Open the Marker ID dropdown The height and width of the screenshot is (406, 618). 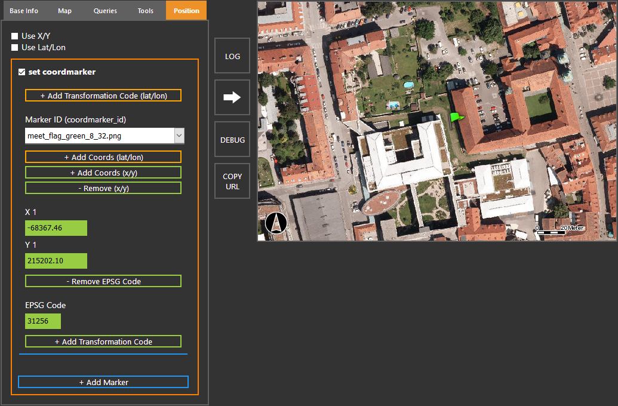pyautogui.click(x=178, y=136)
